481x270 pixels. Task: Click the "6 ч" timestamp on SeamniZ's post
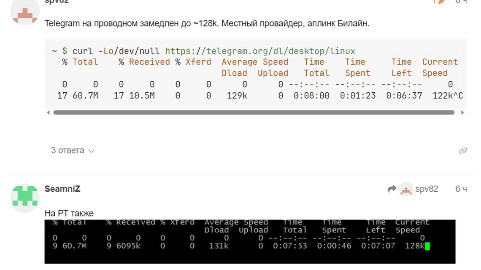coord(461,189)
